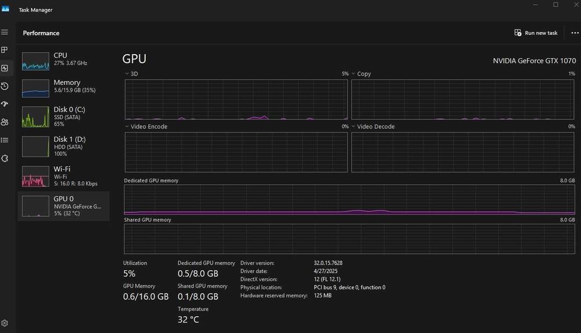581x333 pixels.
Task: Click the PCI bus 9 physical location
Action: pyautogui.click(x=349, y=288)
